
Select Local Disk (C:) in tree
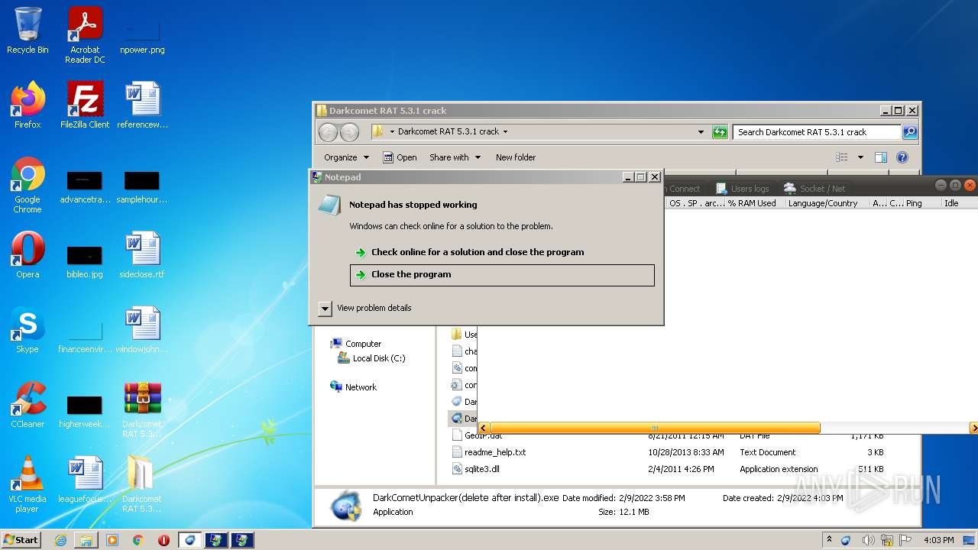point(372,358)
